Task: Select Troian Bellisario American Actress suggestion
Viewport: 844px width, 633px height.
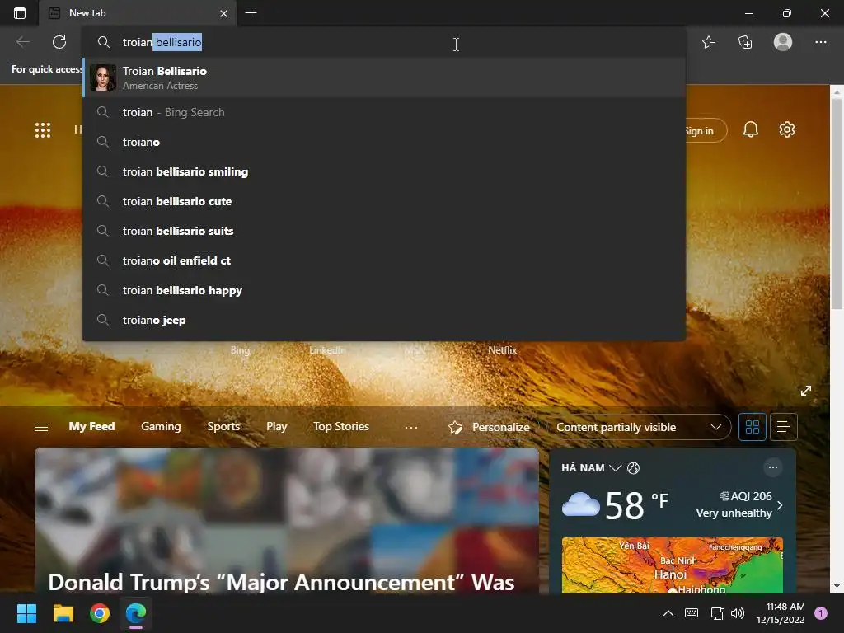Action: pyautogui.click(x=384, y=77)
